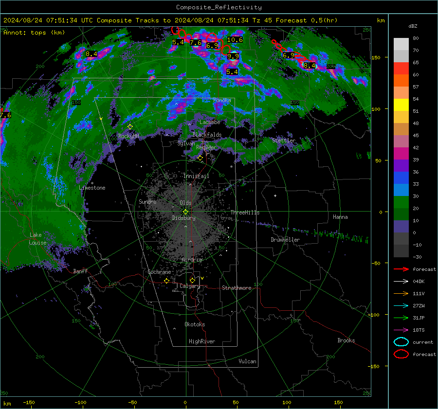Choose the magenta 18TS arrow legend icon
Viewport: 438px width, 409px height.
point(401,330)
